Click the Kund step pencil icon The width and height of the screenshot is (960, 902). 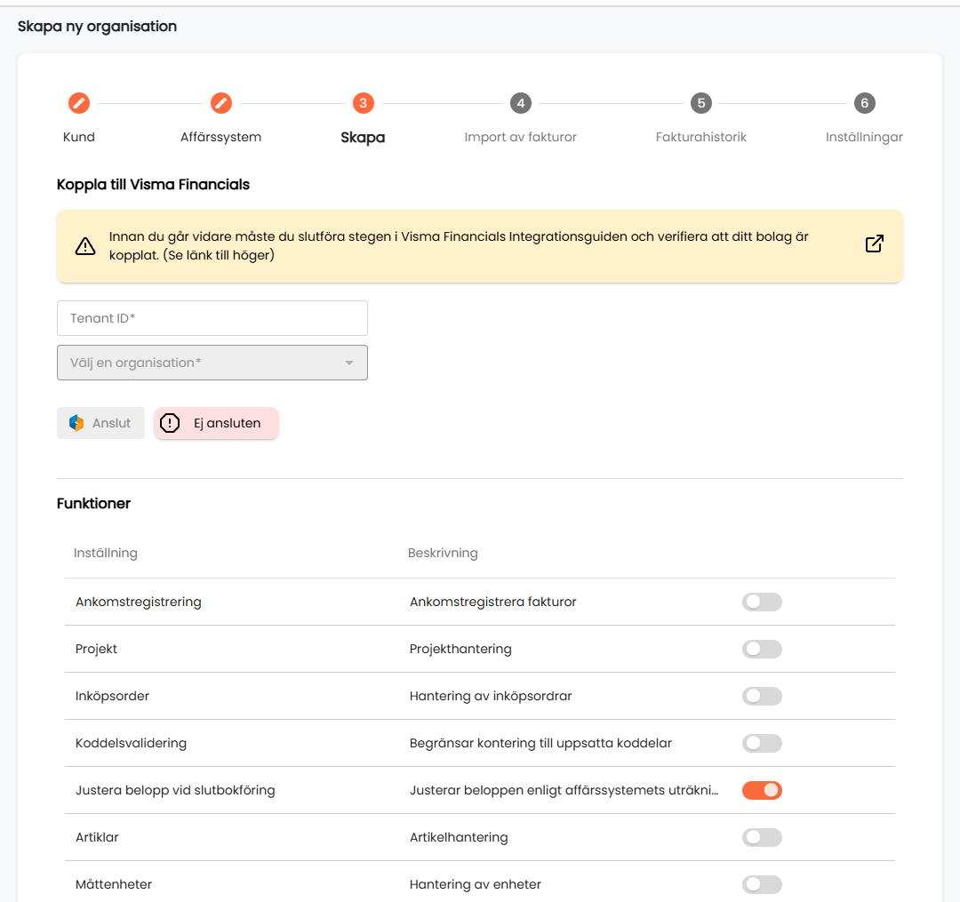pos(79,103)
